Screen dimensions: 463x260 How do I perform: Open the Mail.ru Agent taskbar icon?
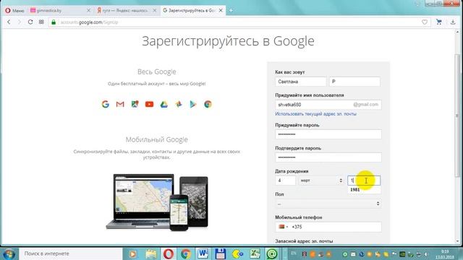coord(272,253)
